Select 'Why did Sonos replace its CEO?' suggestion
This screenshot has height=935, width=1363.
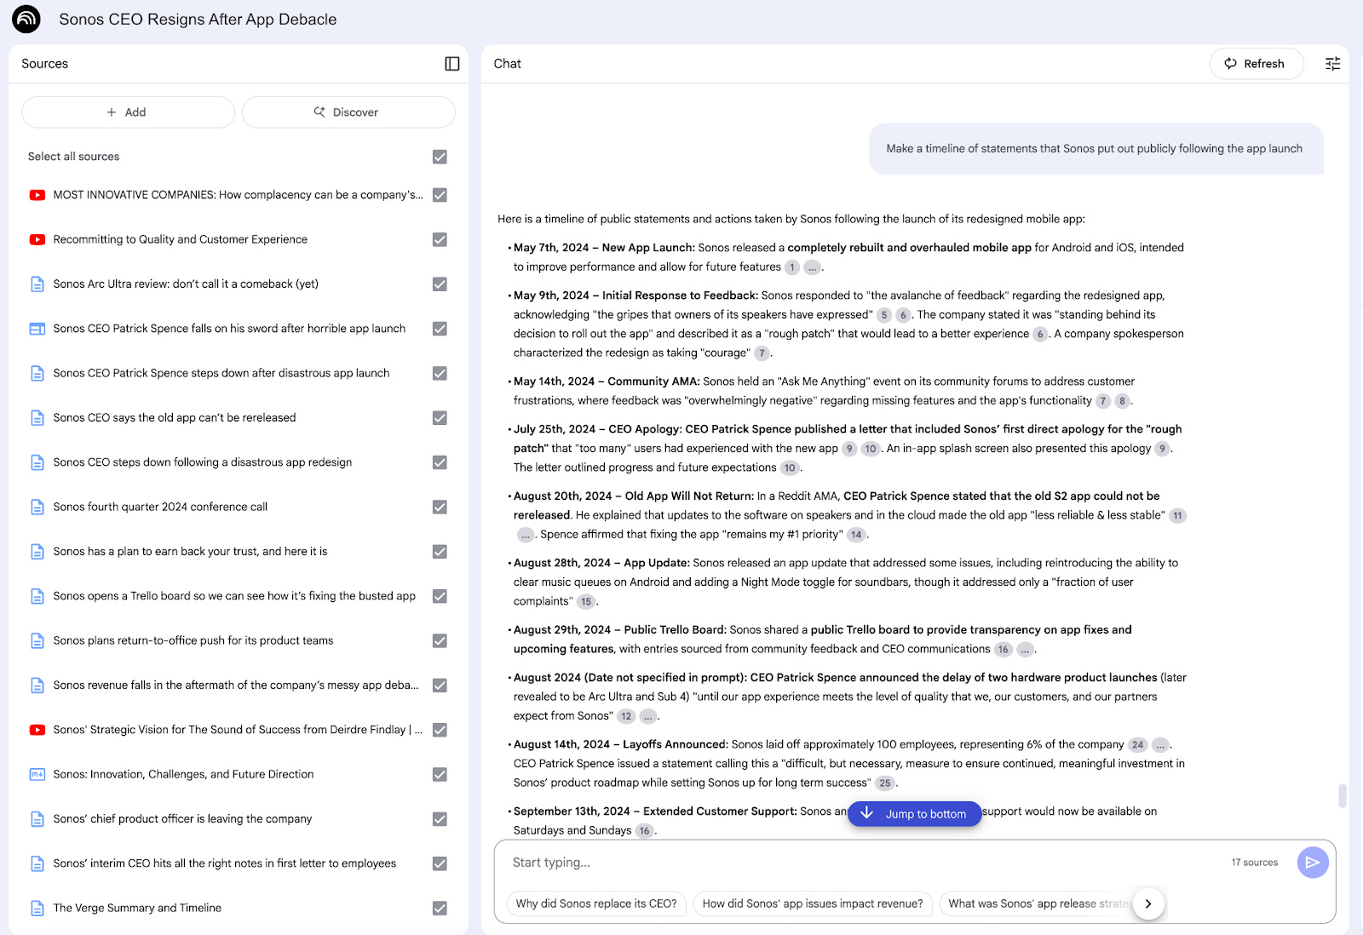[596, 904]
